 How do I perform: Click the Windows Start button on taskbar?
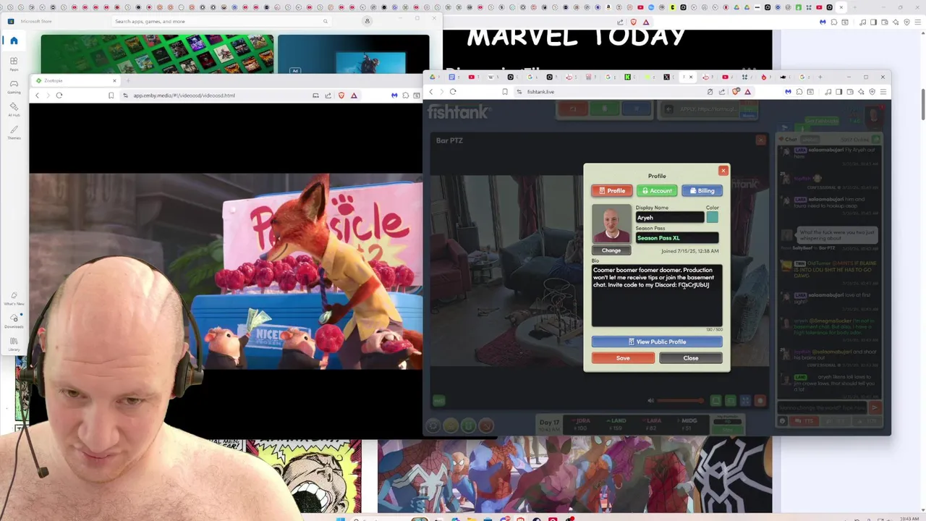point(340,518)
